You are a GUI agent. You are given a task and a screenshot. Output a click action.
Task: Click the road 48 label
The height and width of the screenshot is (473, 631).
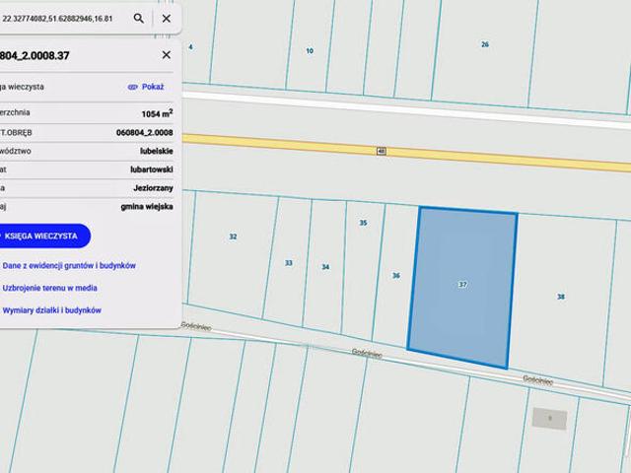[381, 151]
